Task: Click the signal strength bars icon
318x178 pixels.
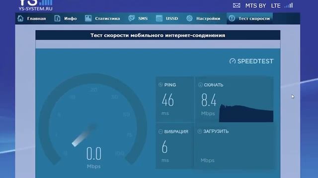Action: [x=289, y=5]
